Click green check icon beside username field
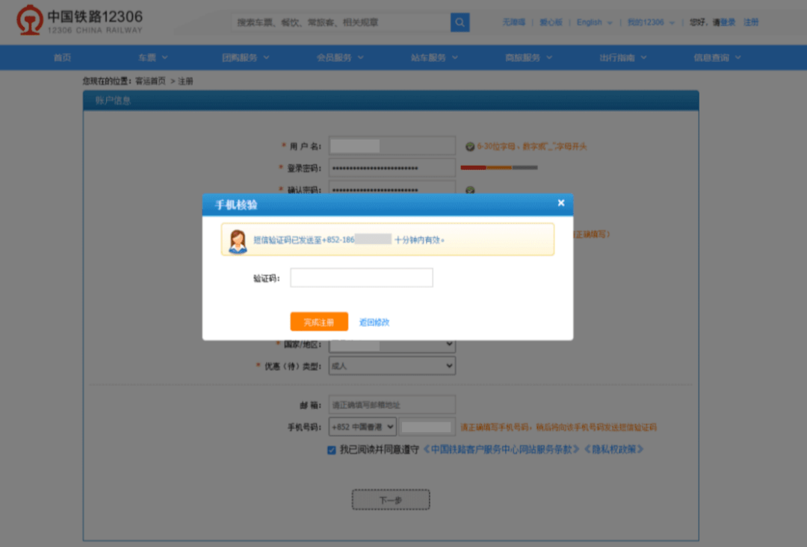The image size is (807, 547). (x=469, y=146)
